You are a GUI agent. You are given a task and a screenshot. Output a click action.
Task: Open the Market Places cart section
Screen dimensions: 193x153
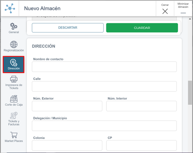14,137
